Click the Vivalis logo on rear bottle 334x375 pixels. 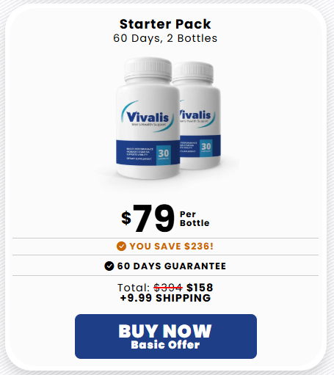pyautogui.click(x=197, y=116)
